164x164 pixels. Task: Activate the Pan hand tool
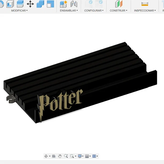[60, 156]
